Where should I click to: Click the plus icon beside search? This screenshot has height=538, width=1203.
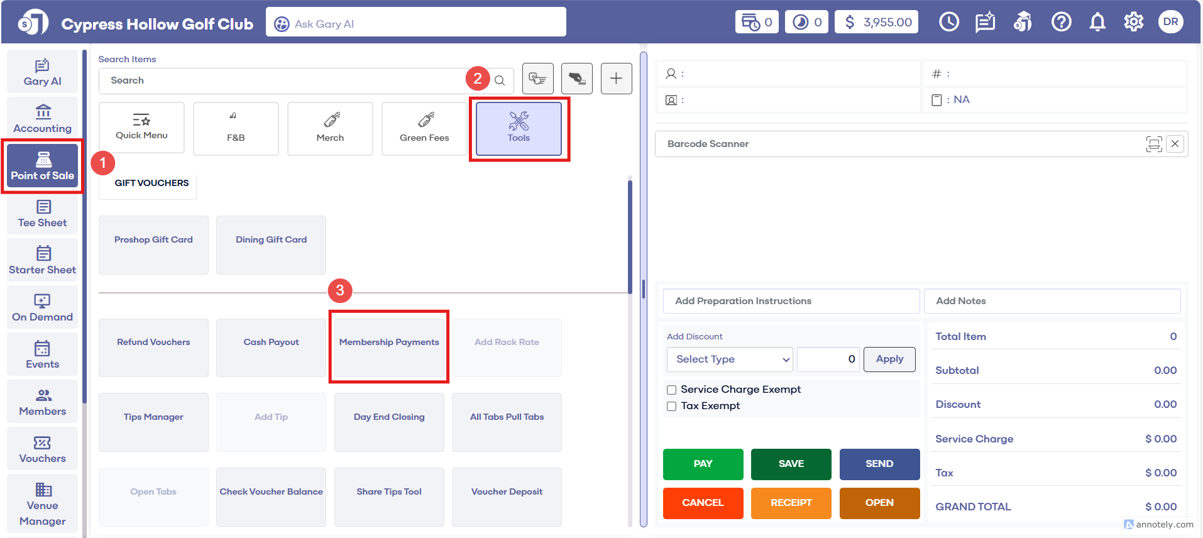point(616,79)
